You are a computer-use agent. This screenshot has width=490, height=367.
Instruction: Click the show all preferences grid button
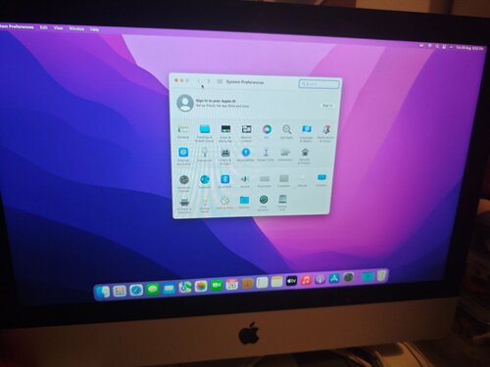(220, 81)
